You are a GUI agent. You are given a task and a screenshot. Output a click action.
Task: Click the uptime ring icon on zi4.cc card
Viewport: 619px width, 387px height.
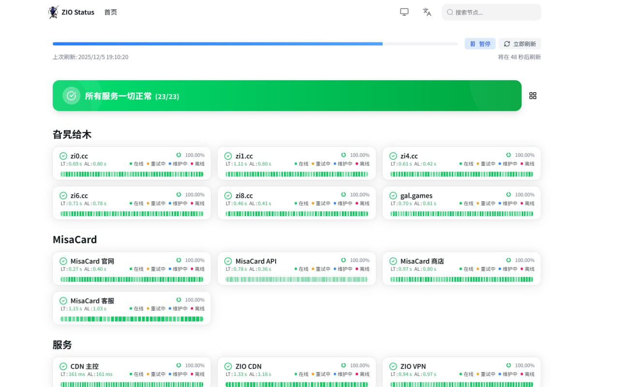[508, 155]
